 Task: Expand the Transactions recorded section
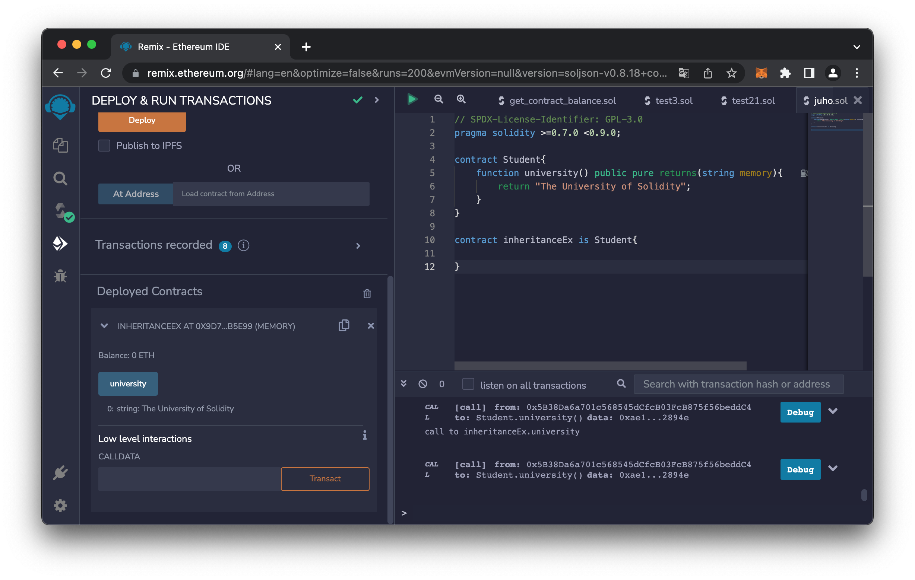coord(358,246)
